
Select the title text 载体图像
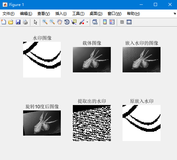[x=92, y=43]
